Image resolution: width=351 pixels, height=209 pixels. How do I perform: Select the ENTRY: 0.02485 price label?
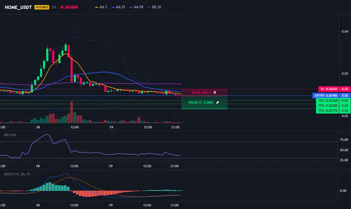326,95
